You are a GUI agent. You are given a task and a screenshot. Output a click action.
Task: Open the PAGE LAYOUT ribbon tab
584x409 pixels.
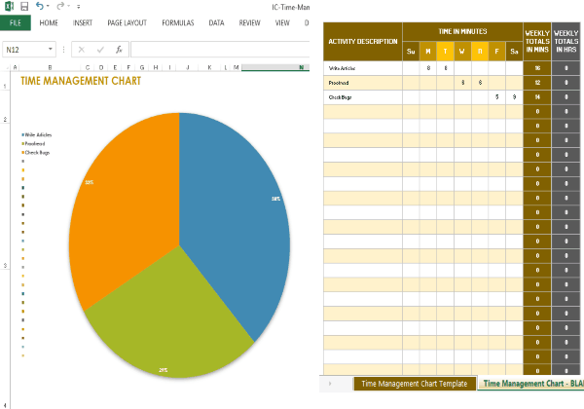(x=127, y=22)
